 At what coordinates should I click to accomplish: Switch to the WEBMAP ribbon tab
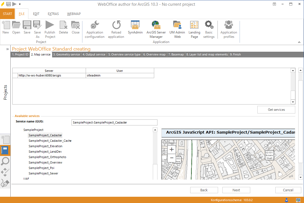74,14
